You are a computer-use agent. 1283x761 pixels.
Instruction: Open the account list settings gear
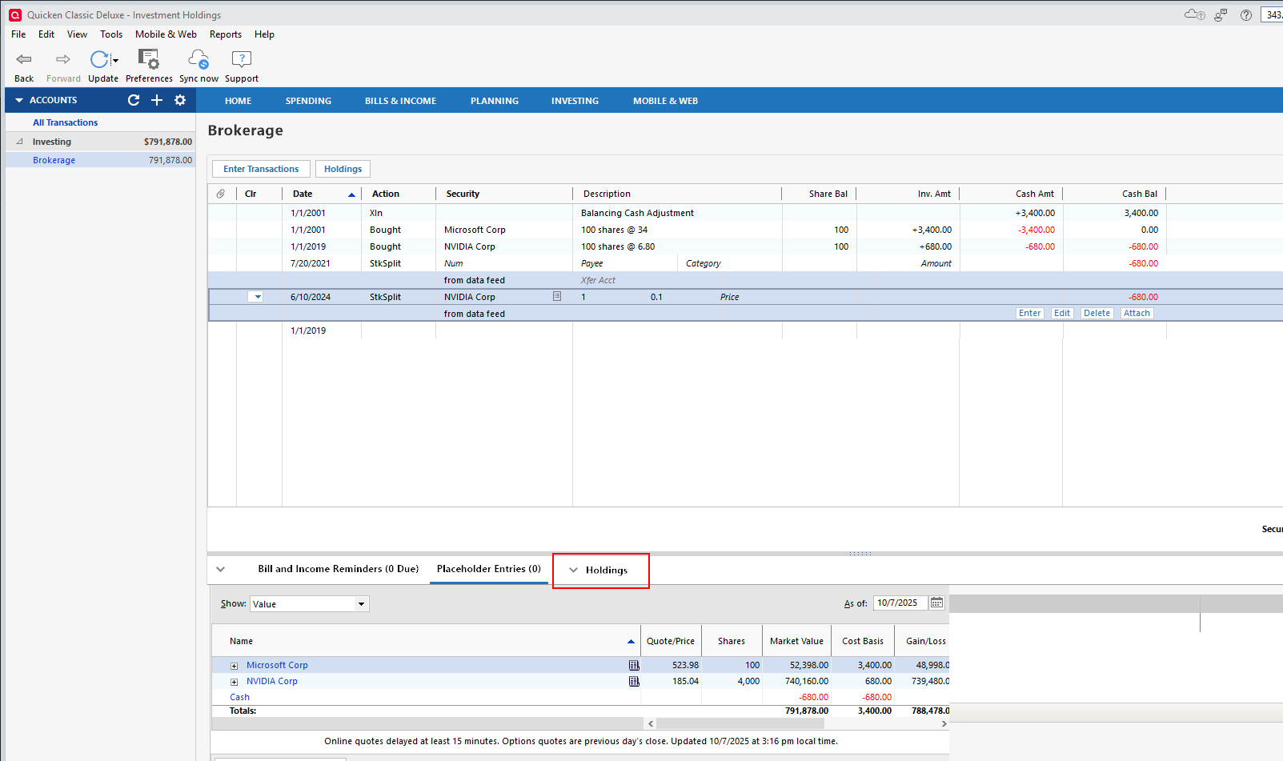tap(180, 100)
